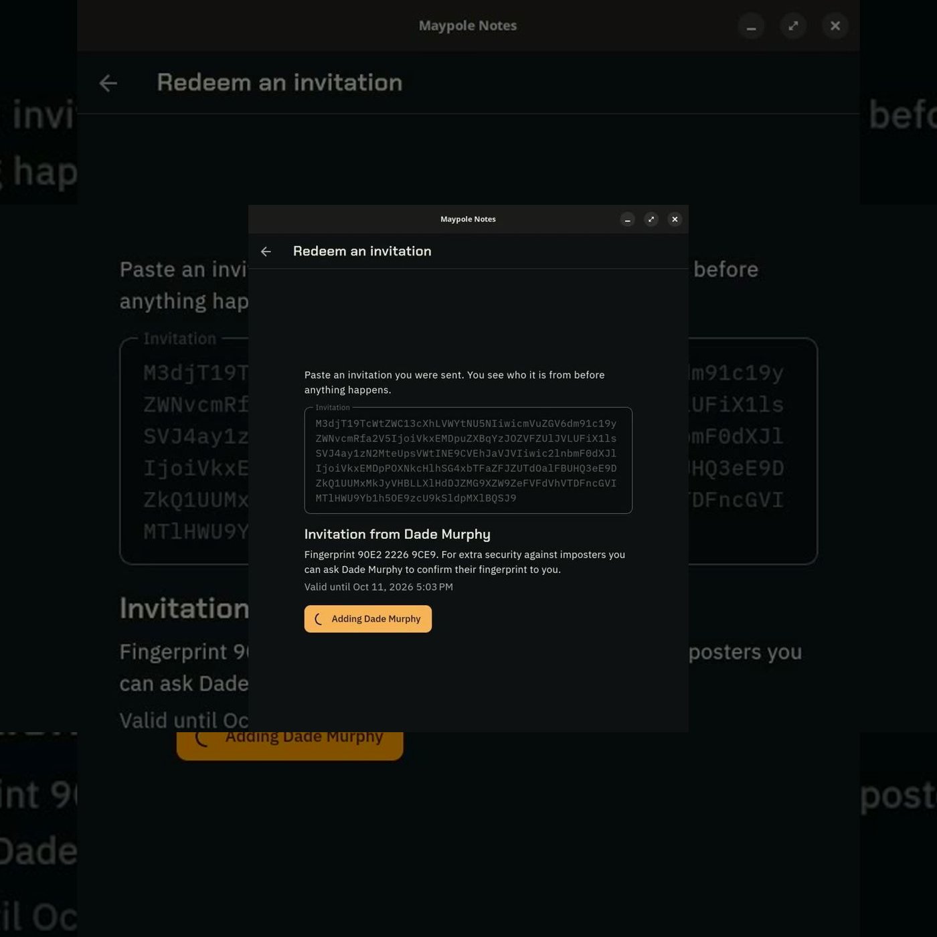Click the Maypole Notes title bar label
The image size is (937, 937).
pos(468,220)
